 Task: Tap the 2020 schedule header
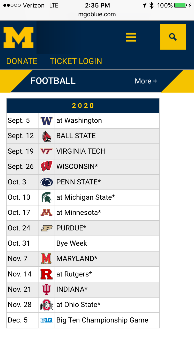tap(83, 106)
